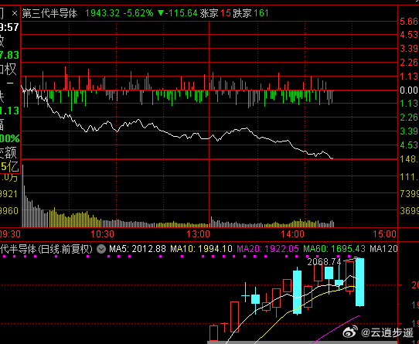Click the MA10: 1994.10 indicator label
This screenshot has width=419, height=344.
tap(202, 249)
